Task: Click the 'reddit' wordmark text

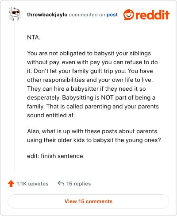Action: (152, 15)
